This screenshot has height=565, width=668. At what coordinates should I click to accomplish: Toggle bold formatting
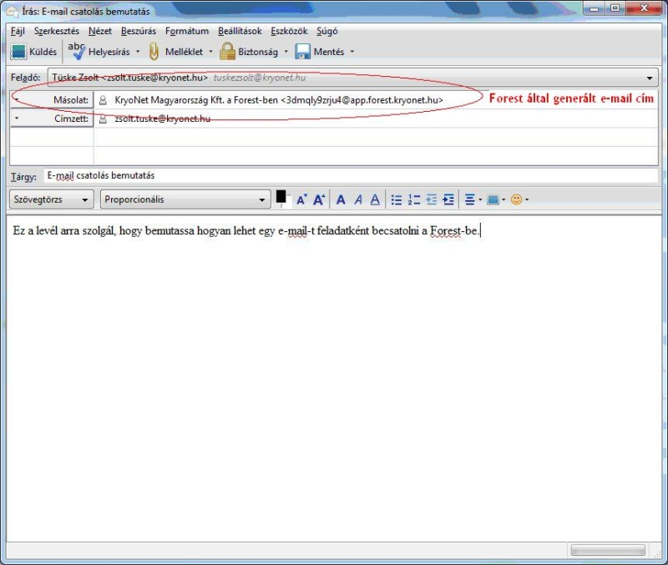coord(341,199)
